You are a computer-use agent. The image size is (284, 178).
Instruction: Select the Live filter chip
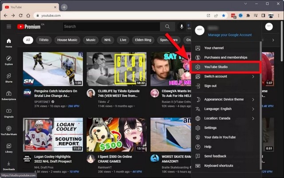point(123,40)
